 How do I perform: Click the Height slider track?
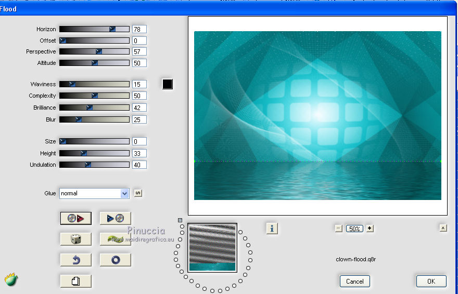(x=94, y=153)
